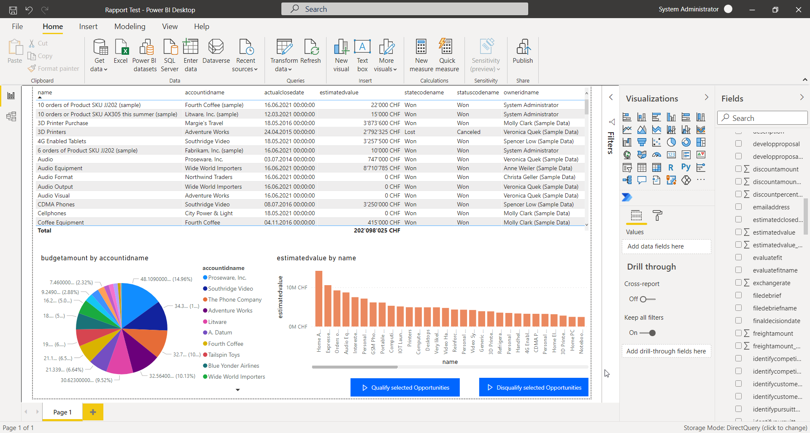Select the KPI visualization icon
Screen dimensions: 810x433
click(x=701, y=155)
